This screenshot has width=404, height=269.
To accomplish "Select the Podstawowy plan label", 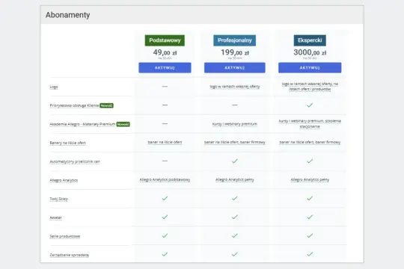I will [165, 40].
